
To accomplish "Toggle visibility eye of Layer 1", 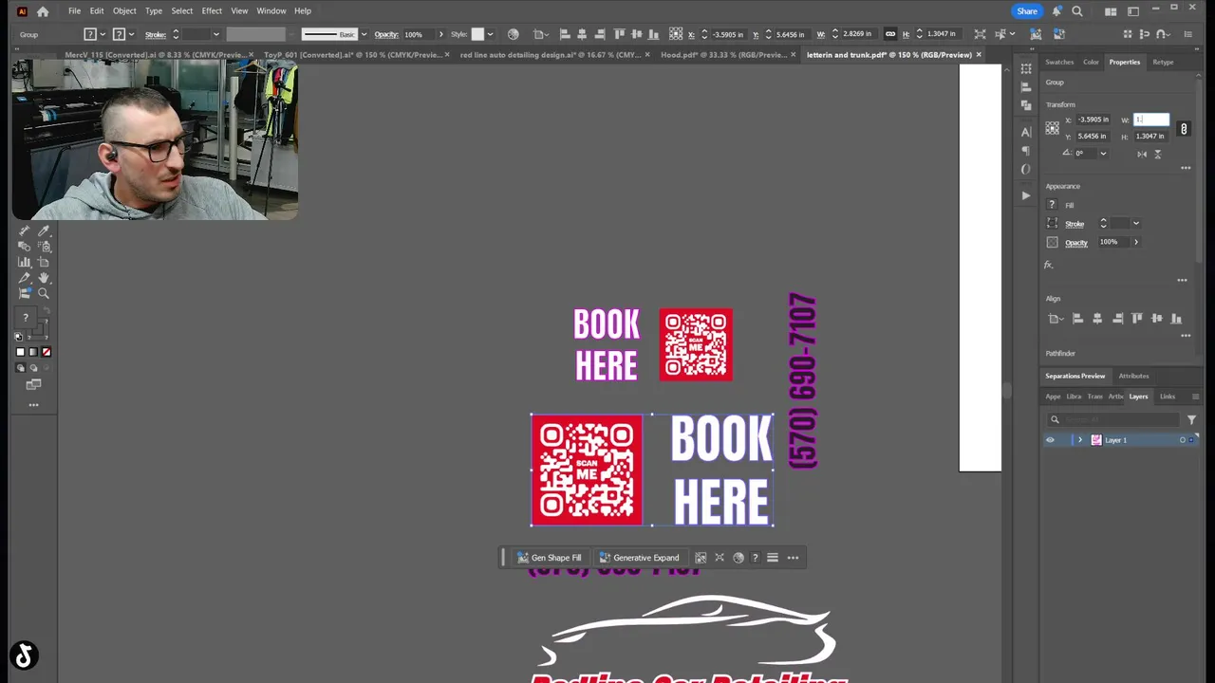I will click(1050, 440).
